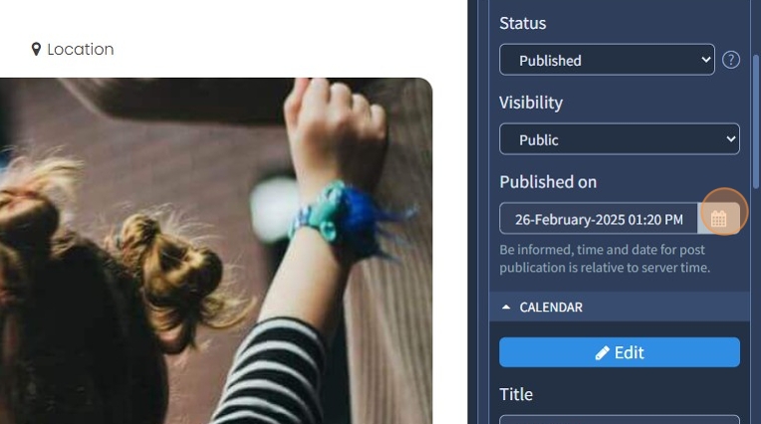
Task: Click the CALENDAR section header text
Action: coord(551,308)
